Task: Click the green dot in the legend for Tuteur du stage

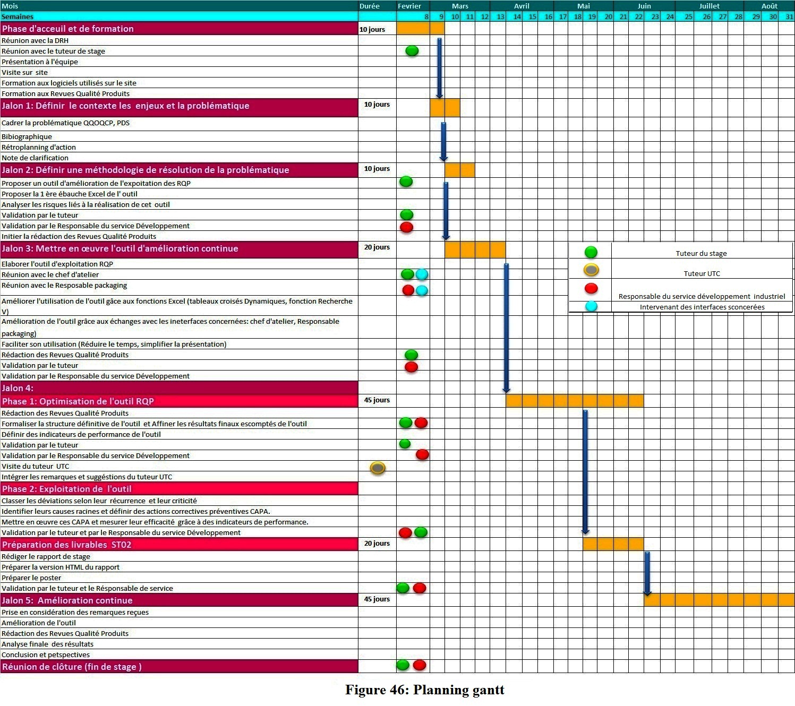Action: (591, 252)
